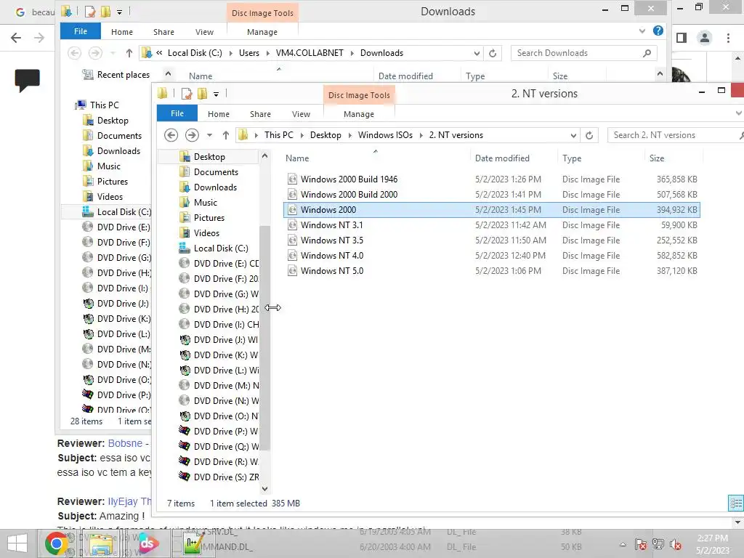Sort by Name column in NT versions
This screenshot has width=744, height=558.
click(297, 158)
